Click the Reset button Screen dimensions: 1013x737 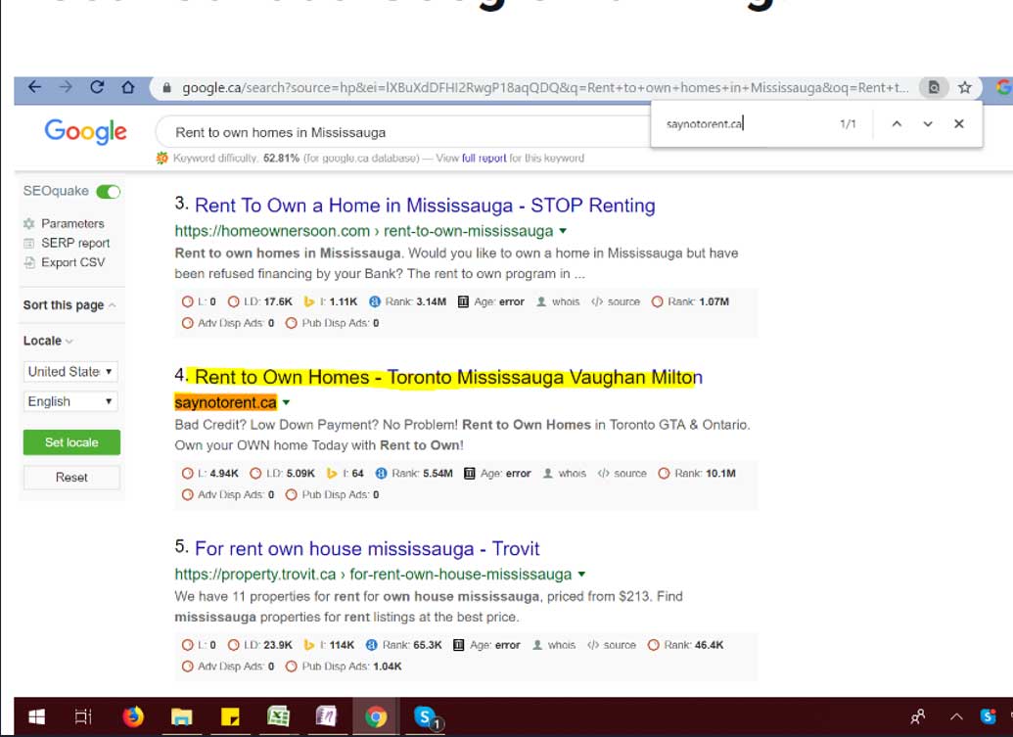coord(71,478)
